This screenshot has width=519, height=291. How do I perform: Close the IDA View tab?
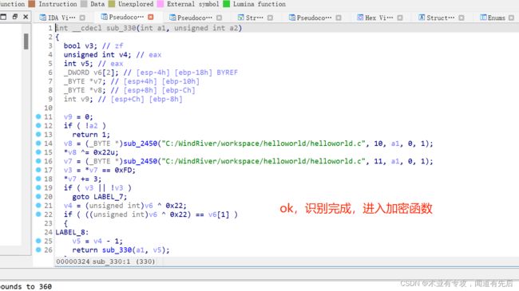point(82,18)
